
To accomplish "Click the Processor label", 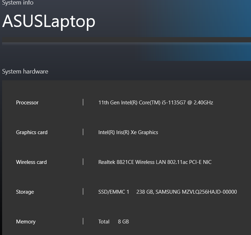I will tap(27, 103).
